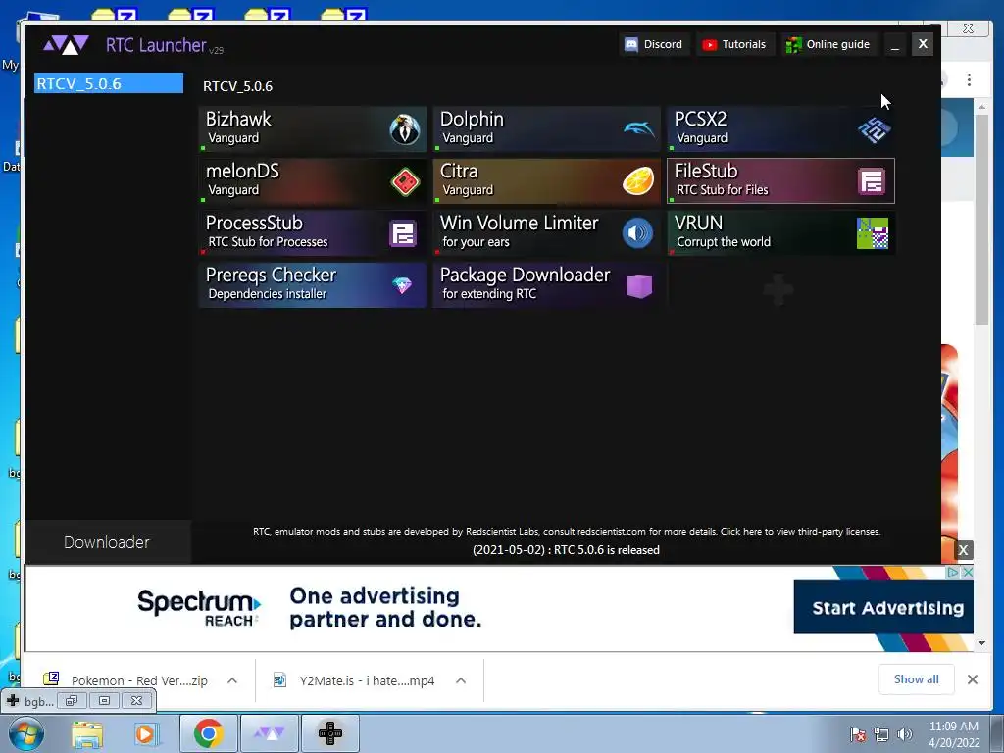Image resolution: width=1004 pixels, height=753 pixels.
Task: Dismiss the Chrome downloads bar
Action: pyautogui.click(x=972, y=680)
